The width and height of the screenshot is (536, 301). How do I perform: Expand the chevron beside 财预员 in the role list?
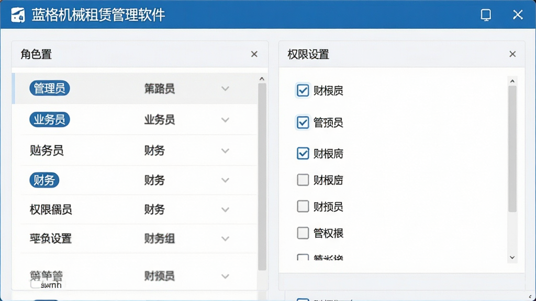point(225,276)
